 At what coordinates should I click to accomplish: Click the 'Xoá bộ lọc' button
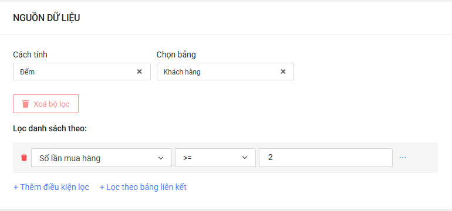46,104
